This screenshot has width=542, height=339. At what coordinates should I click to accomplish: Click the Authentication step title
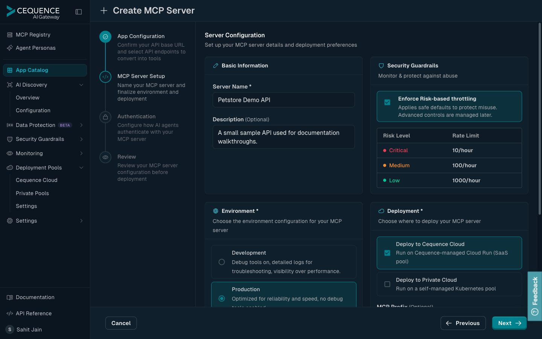(136, 116)
